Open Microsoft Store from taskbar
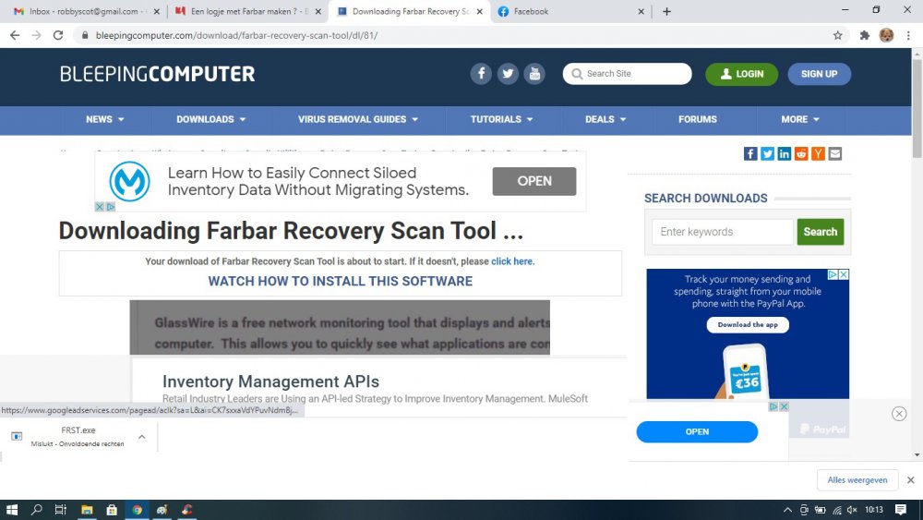The image size is (923, 520). [x=112, y=510]
